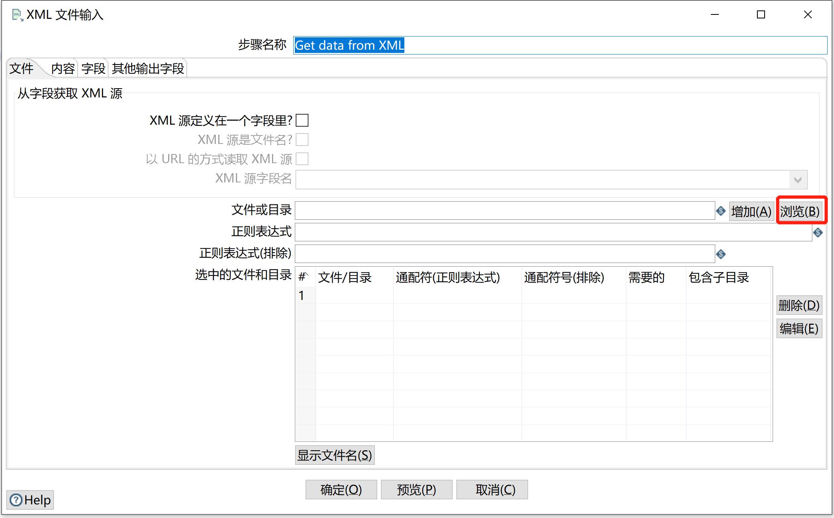This screenshot has width=834, height=518.
Task: Click the 包含子目录 column header
Action: pyautogui.click(x=729, y=277)
